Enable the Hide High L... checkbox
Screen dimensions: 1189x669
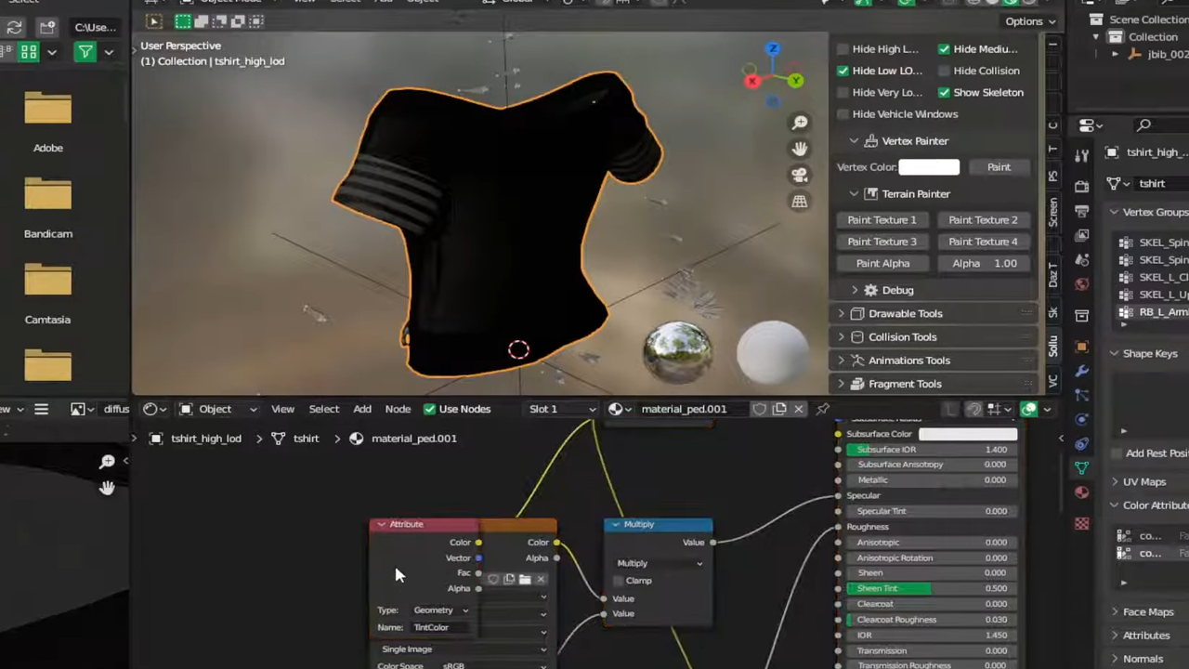[843, 49]
